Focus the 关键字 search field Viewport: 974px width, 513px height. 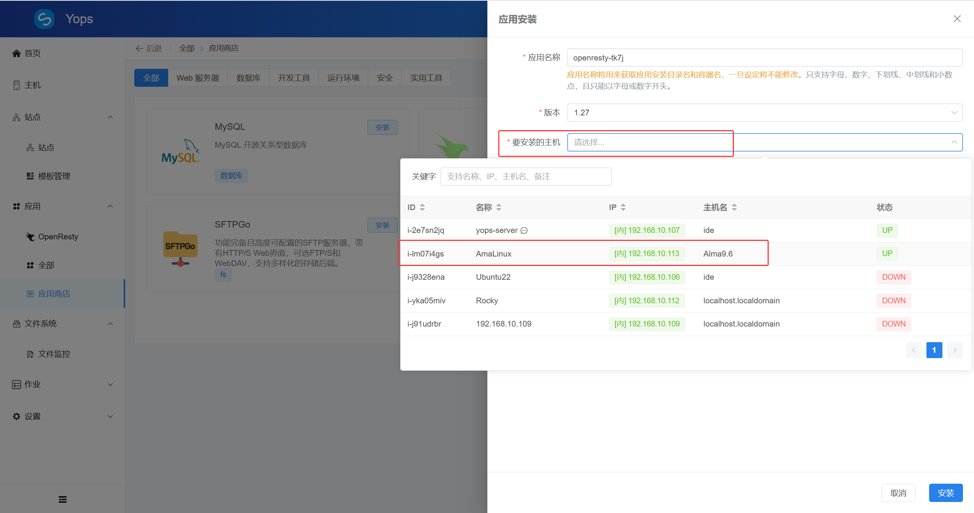(x=526, y=177)
